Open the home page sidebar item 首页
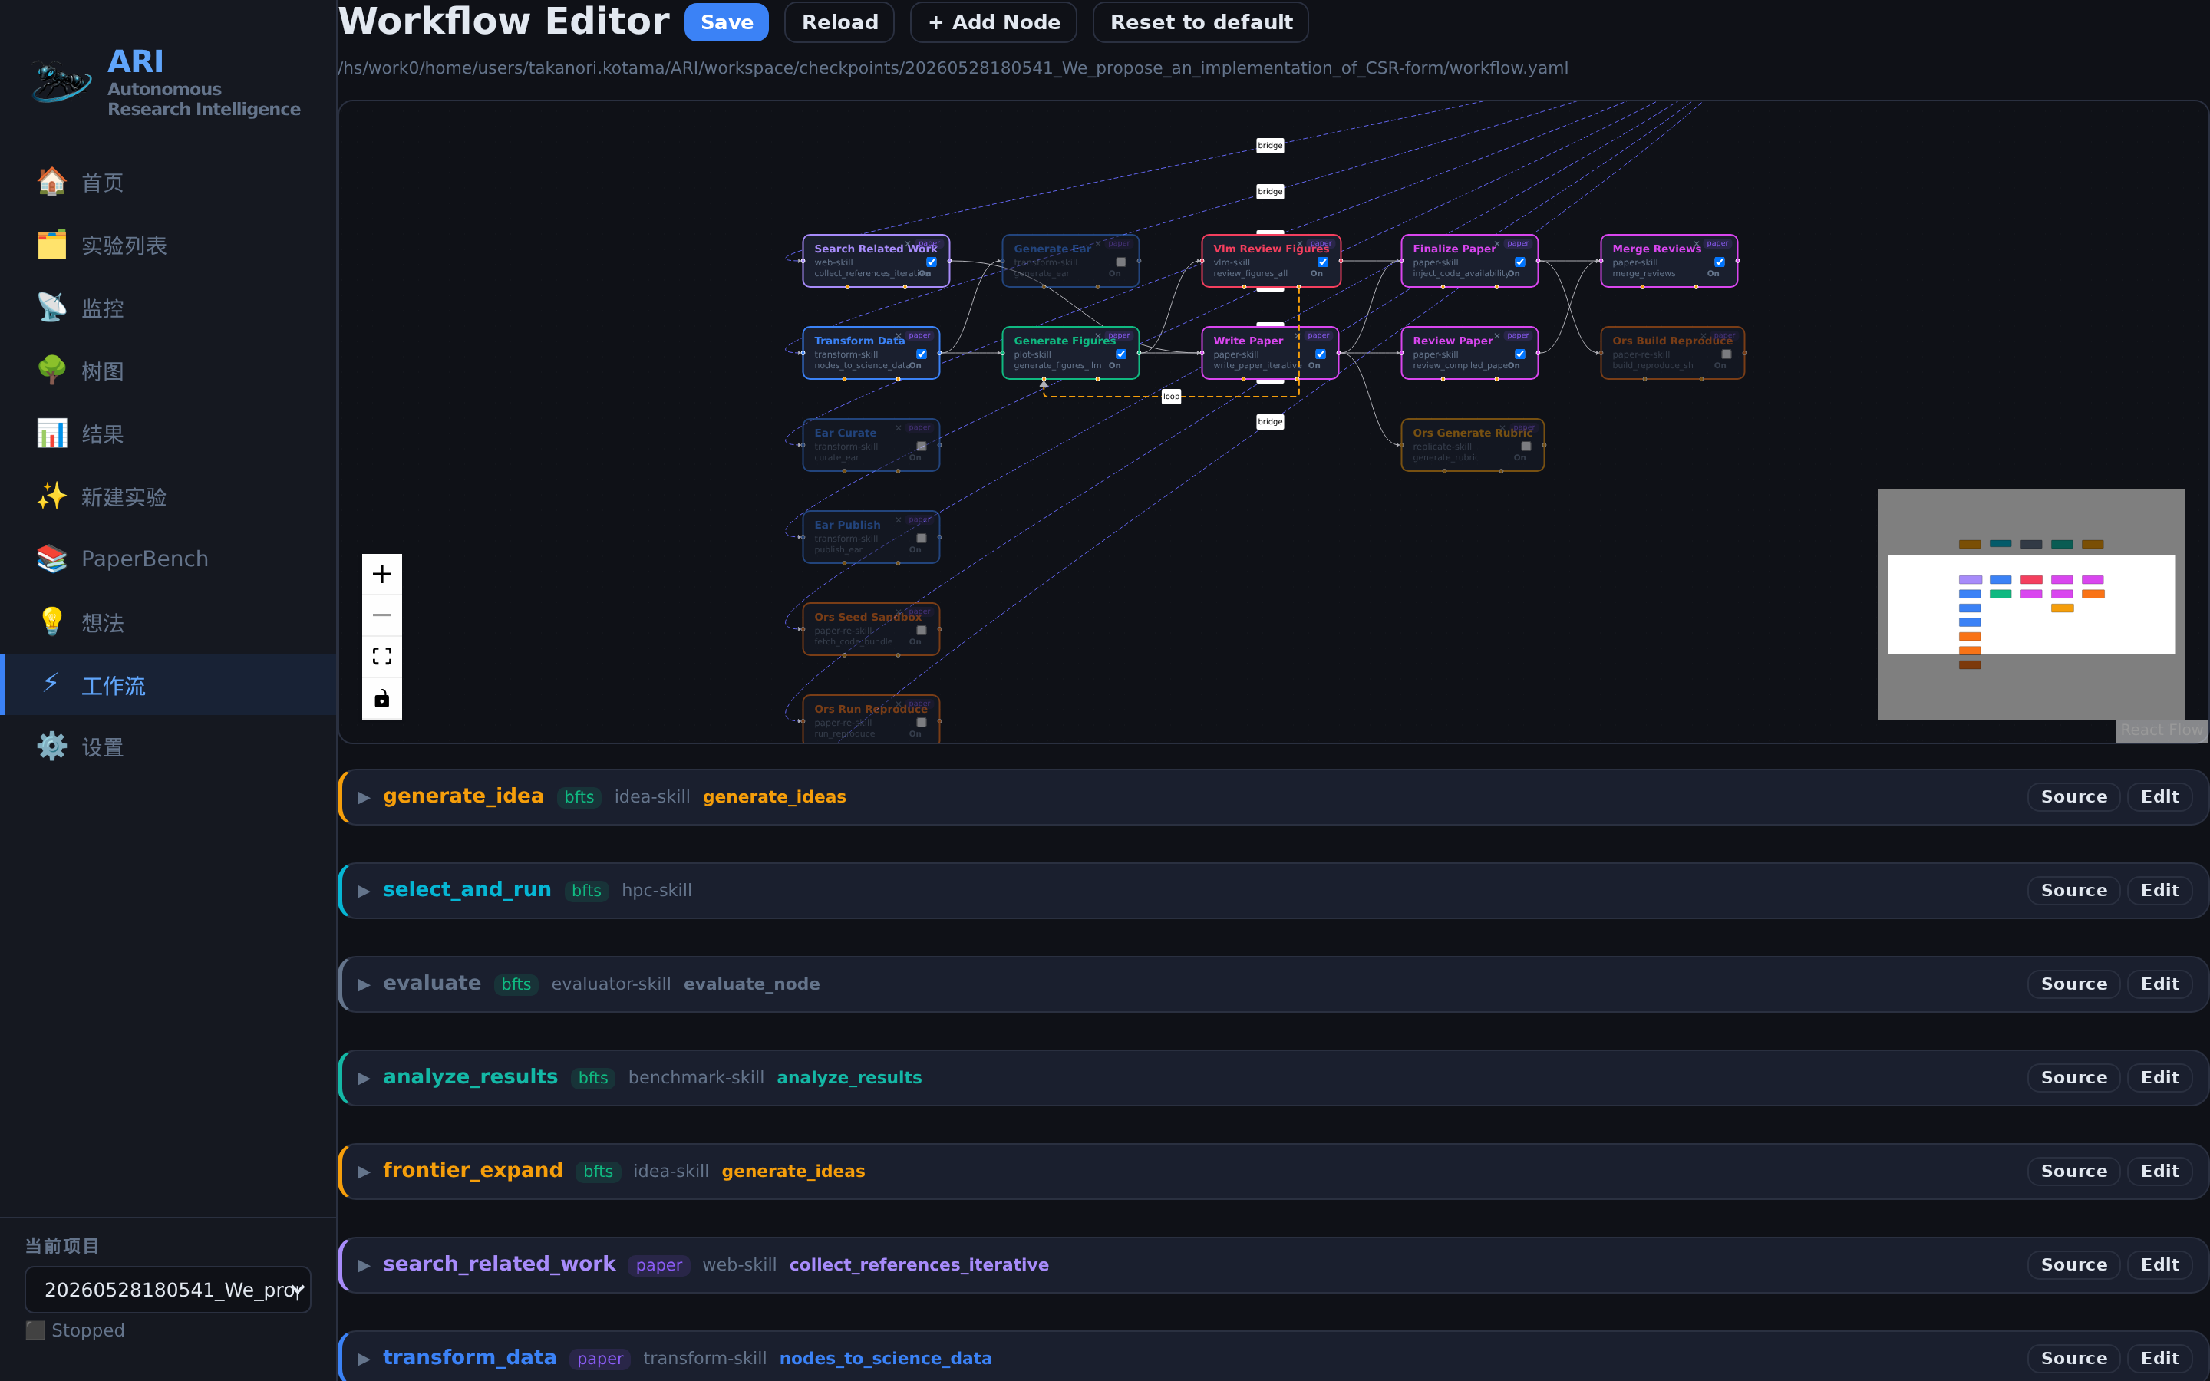2210x1381 pixels. pyautogui.click(x=169, y=183)
